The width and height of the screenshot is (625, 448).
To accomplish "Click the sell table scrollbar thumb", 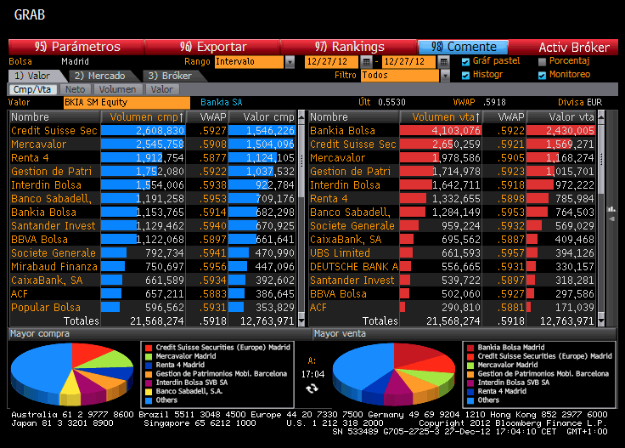I will [x=601, y=160].
